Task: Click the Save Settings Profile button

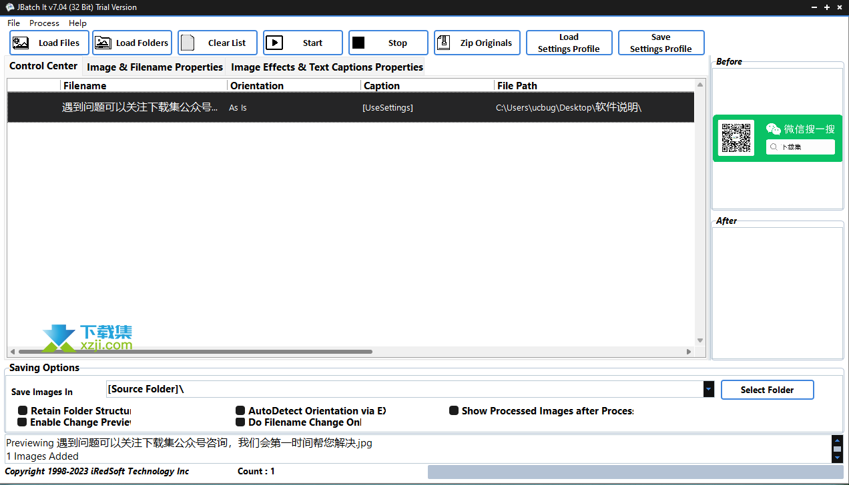Action: [x=661, y=43]
